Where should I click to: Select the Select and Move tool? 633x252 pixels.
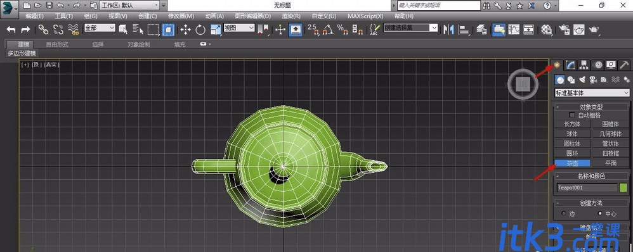pyautogui.click(x=185, y=29)
